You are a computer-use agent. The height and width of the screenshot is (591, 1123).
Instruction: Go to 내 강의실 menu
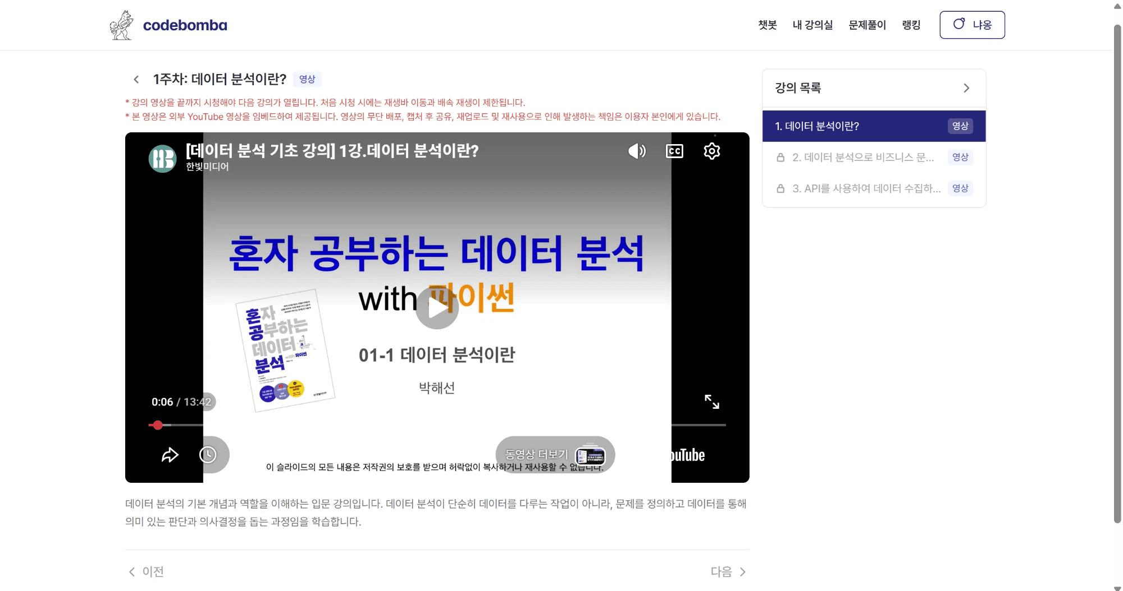pyautogui.click(x=812, y=25)
